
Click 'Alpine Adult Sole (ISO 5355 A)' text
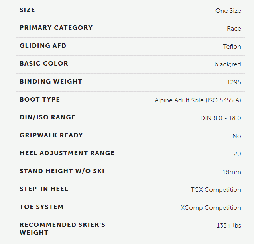click(198, 100)
